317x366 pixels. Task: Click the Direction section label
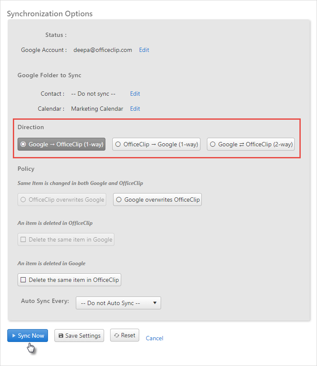tap(31, 127)
